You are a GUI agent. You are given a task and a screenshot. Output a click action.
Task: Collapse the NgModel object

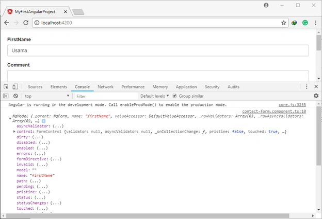10,119
